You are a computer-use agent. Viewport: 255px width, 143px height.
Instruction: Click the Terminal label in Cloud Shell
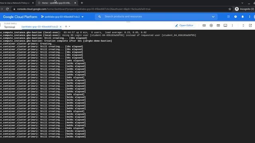[10, 27]
